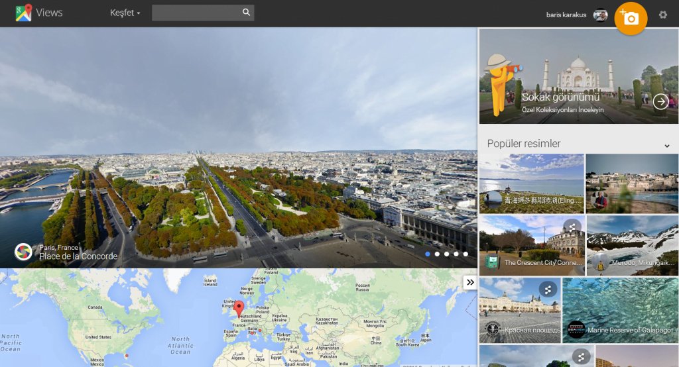The image size is (679, 367).
Task: Click the small red marker near Mexico
Action: (127, 356)
